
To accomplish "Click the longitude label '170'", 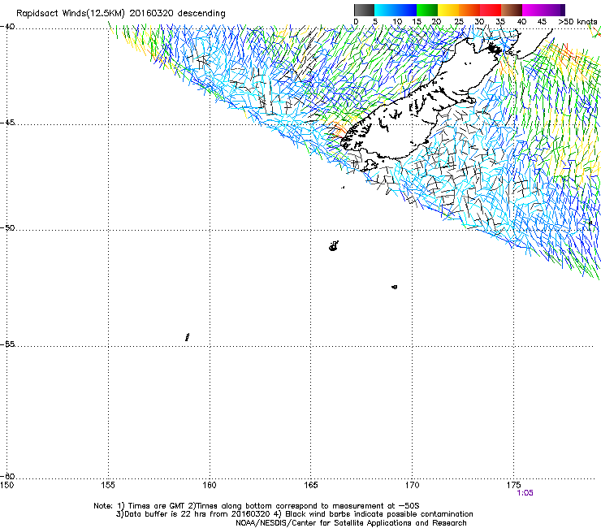I will 413,485.
